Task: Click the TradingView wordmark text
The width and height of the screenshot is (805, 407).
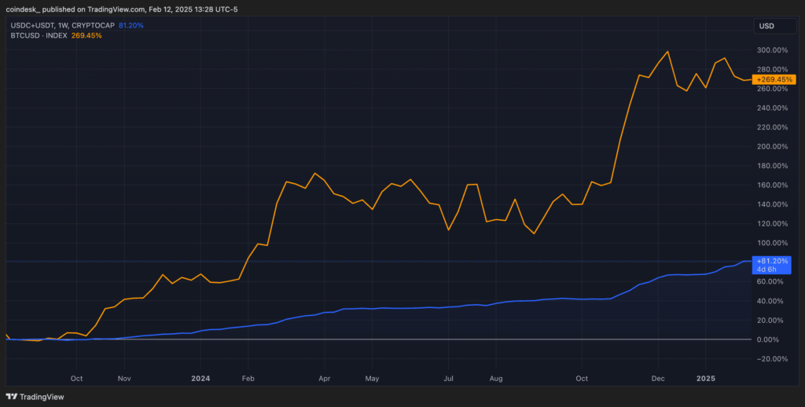Action: [41, 397]
